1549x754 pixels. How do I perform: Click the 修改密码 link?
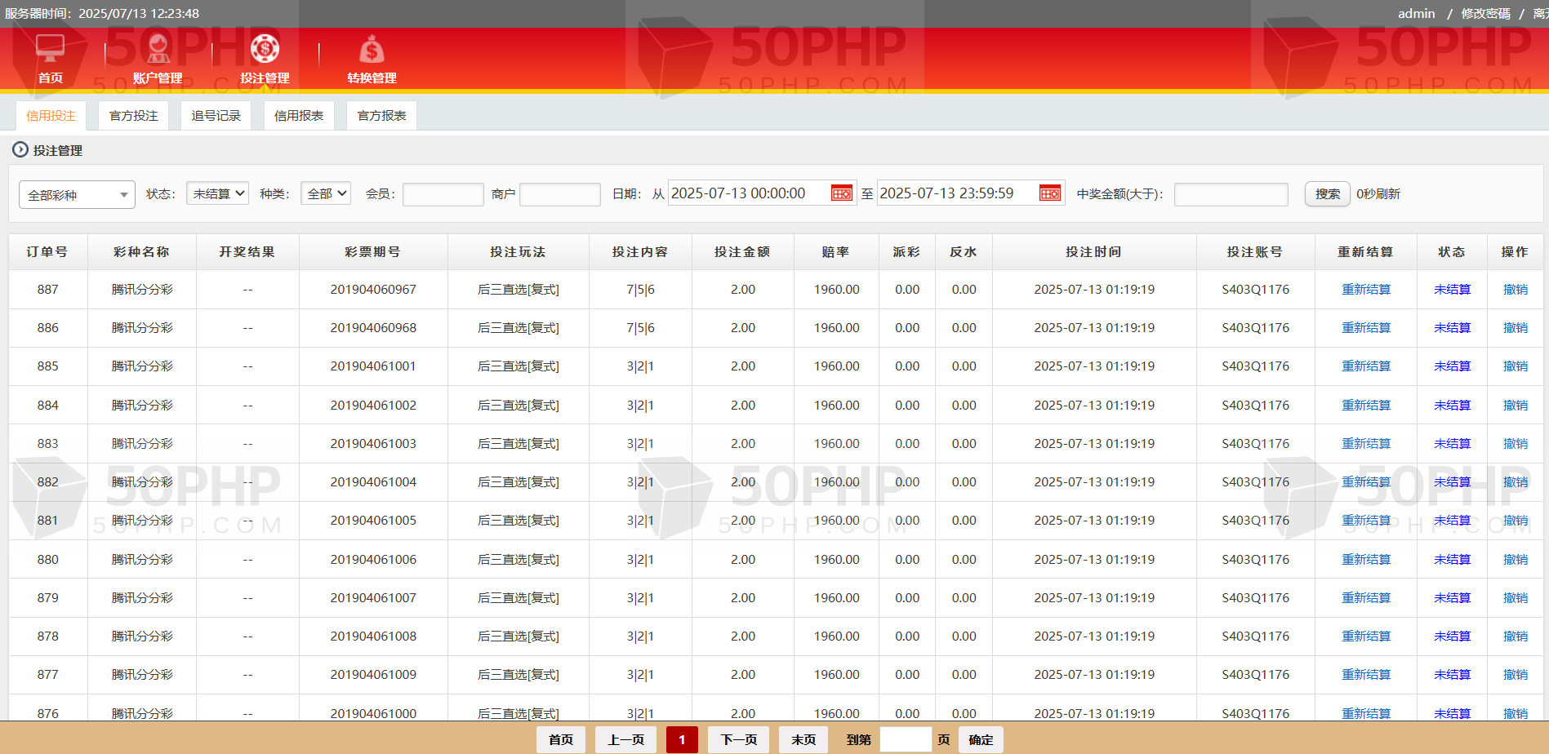tap(1485, 14)
